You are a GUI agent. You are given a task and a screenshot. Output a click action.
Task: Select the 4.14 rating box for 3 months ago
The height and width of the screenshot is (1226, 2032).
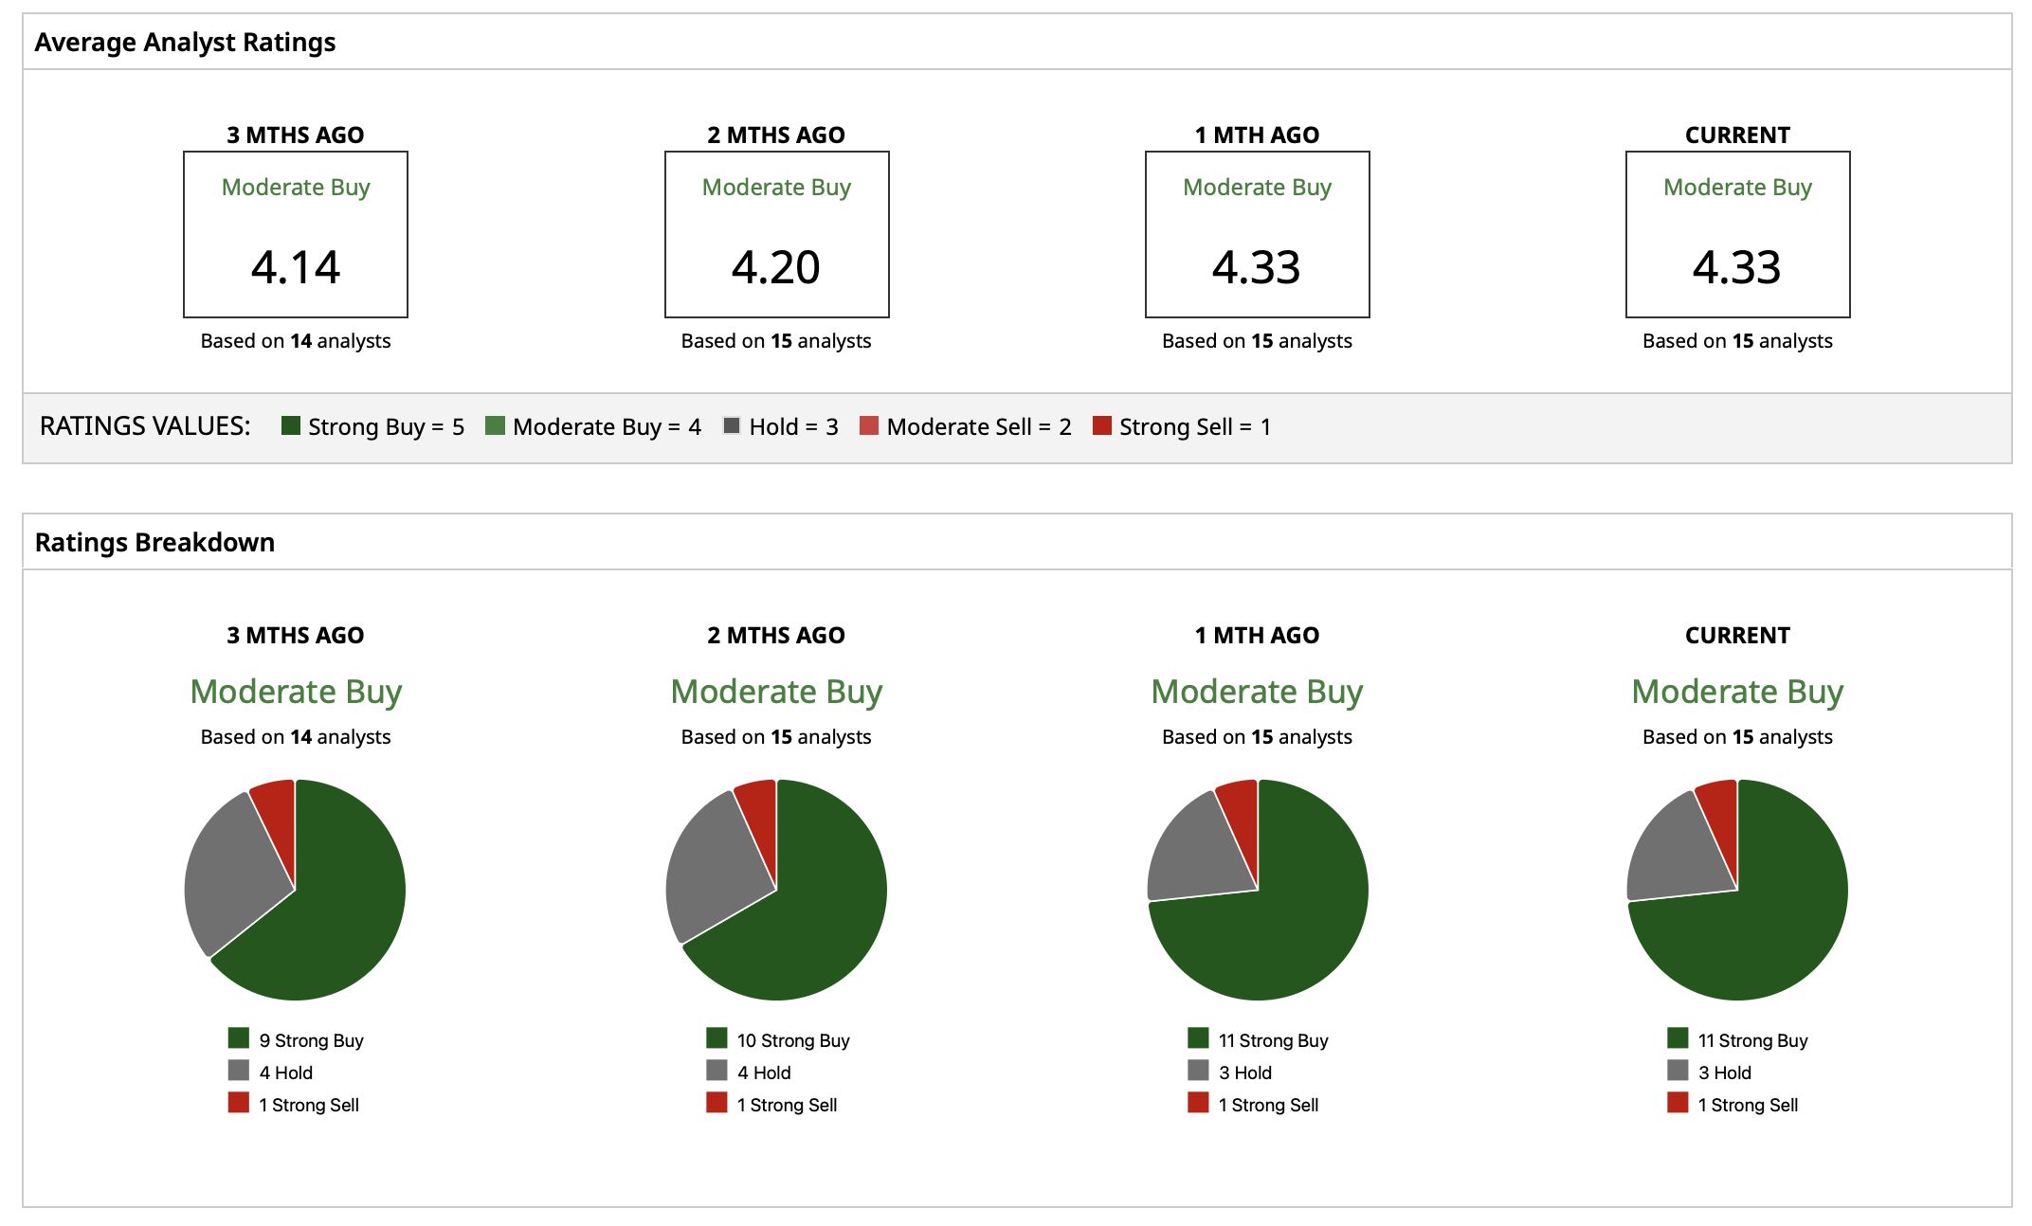(x=296, y=234)
